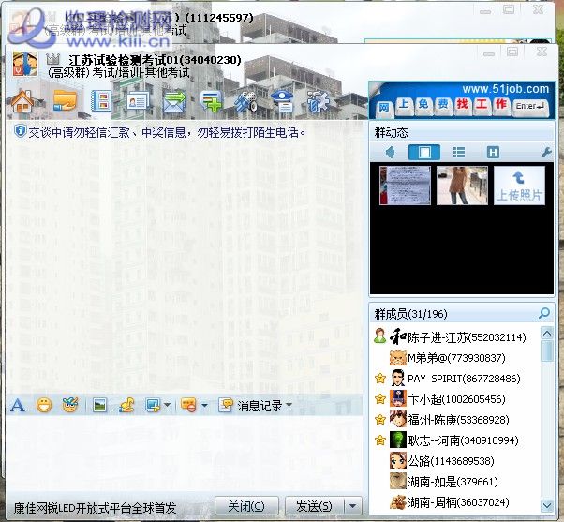Screen dimensions: 564x522
Task: Open the smiley emoticon picker
Action: (x=43, y=405)
